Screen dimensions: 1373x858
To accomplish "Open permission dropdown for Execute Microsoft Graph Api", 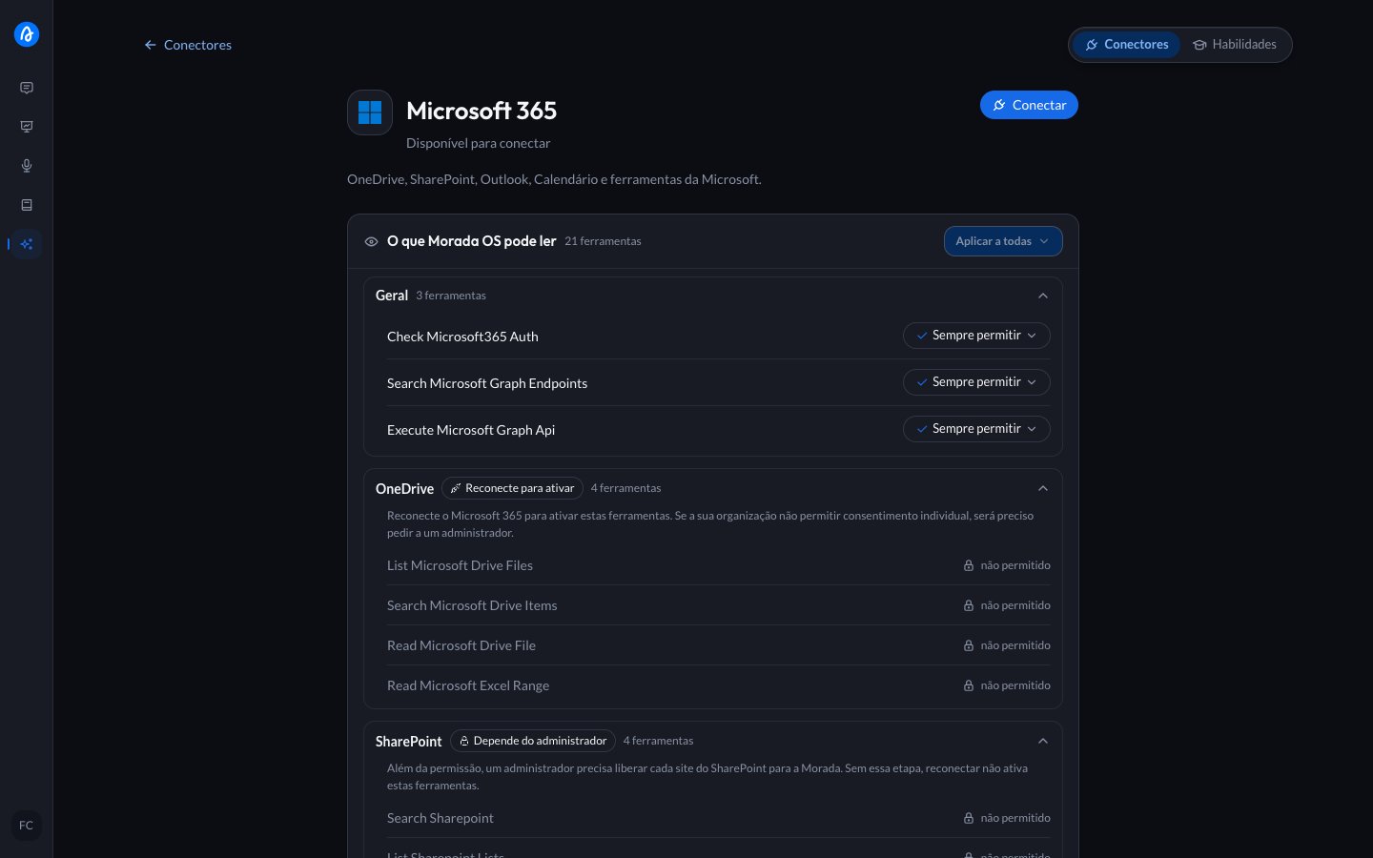I will (976, 429).
